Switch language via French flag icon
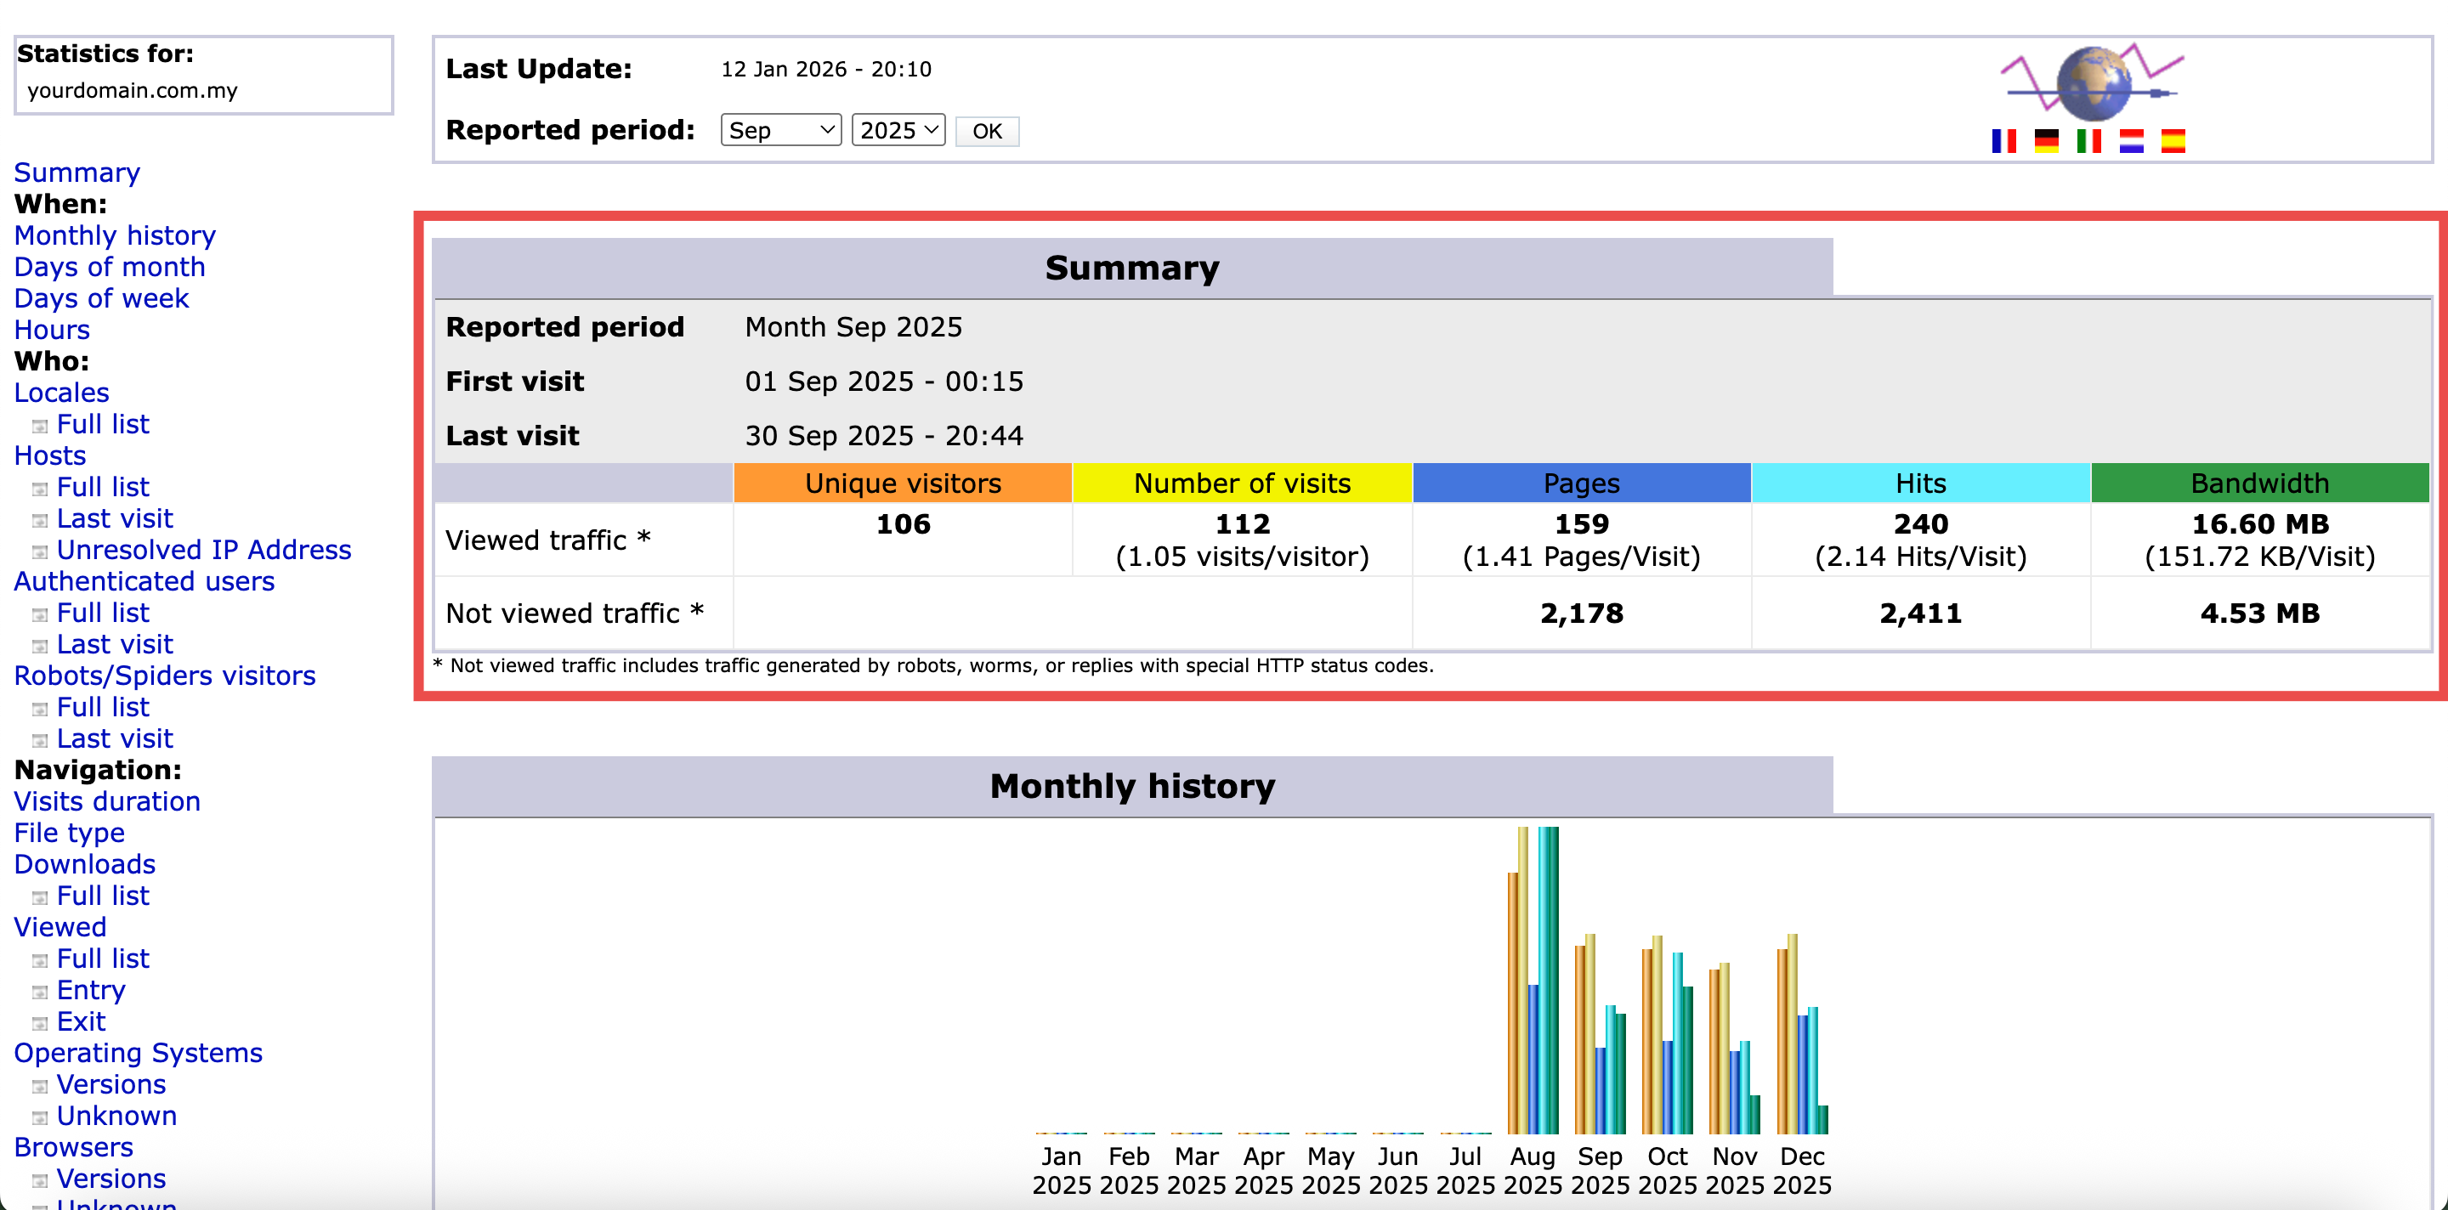 pyautogui.click(x=2003, y=142)
